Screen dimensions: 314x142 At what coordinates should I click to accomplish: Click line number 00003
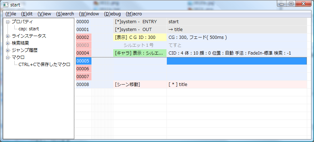click(x=84, y=45)
